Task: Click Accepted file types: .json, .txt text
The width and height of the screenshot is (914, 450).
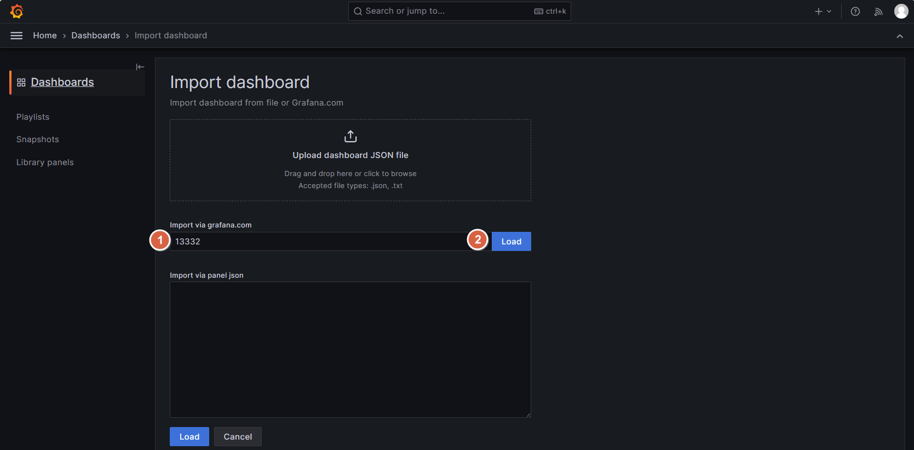Action: click(x=350, y=186)
